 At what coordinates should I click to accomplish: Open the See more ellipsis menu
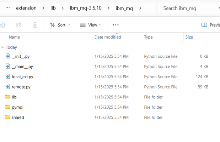(x=116, y=25)
